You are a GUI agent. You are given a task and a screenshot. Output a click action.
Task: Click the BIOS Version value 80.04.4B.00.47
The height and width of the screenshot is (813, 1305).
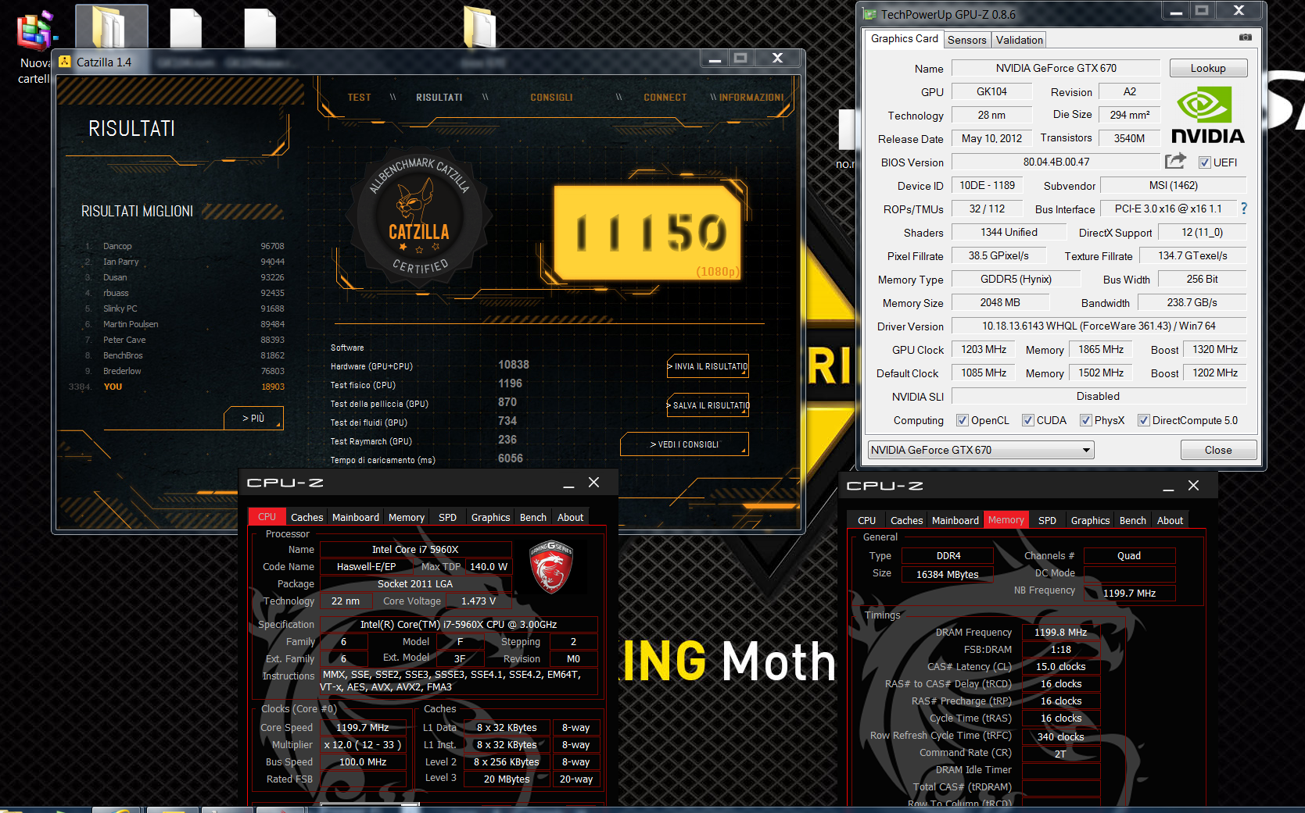1056,162
